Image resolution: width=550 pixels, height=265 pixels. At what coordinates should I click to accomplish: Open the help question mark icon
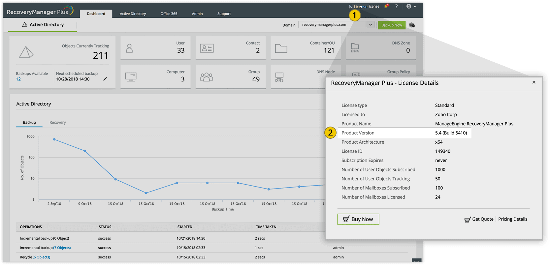click(x=396, y=6)
